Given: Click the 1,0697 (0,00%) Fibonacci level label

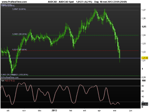Looking at the screenshot, I should (x=19, y=9).
